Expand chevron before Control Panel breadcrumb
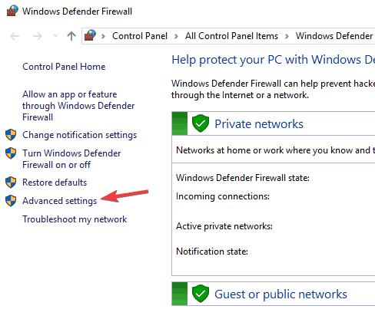The height and width of the screenshot is (319, 375). coord(103,36)
